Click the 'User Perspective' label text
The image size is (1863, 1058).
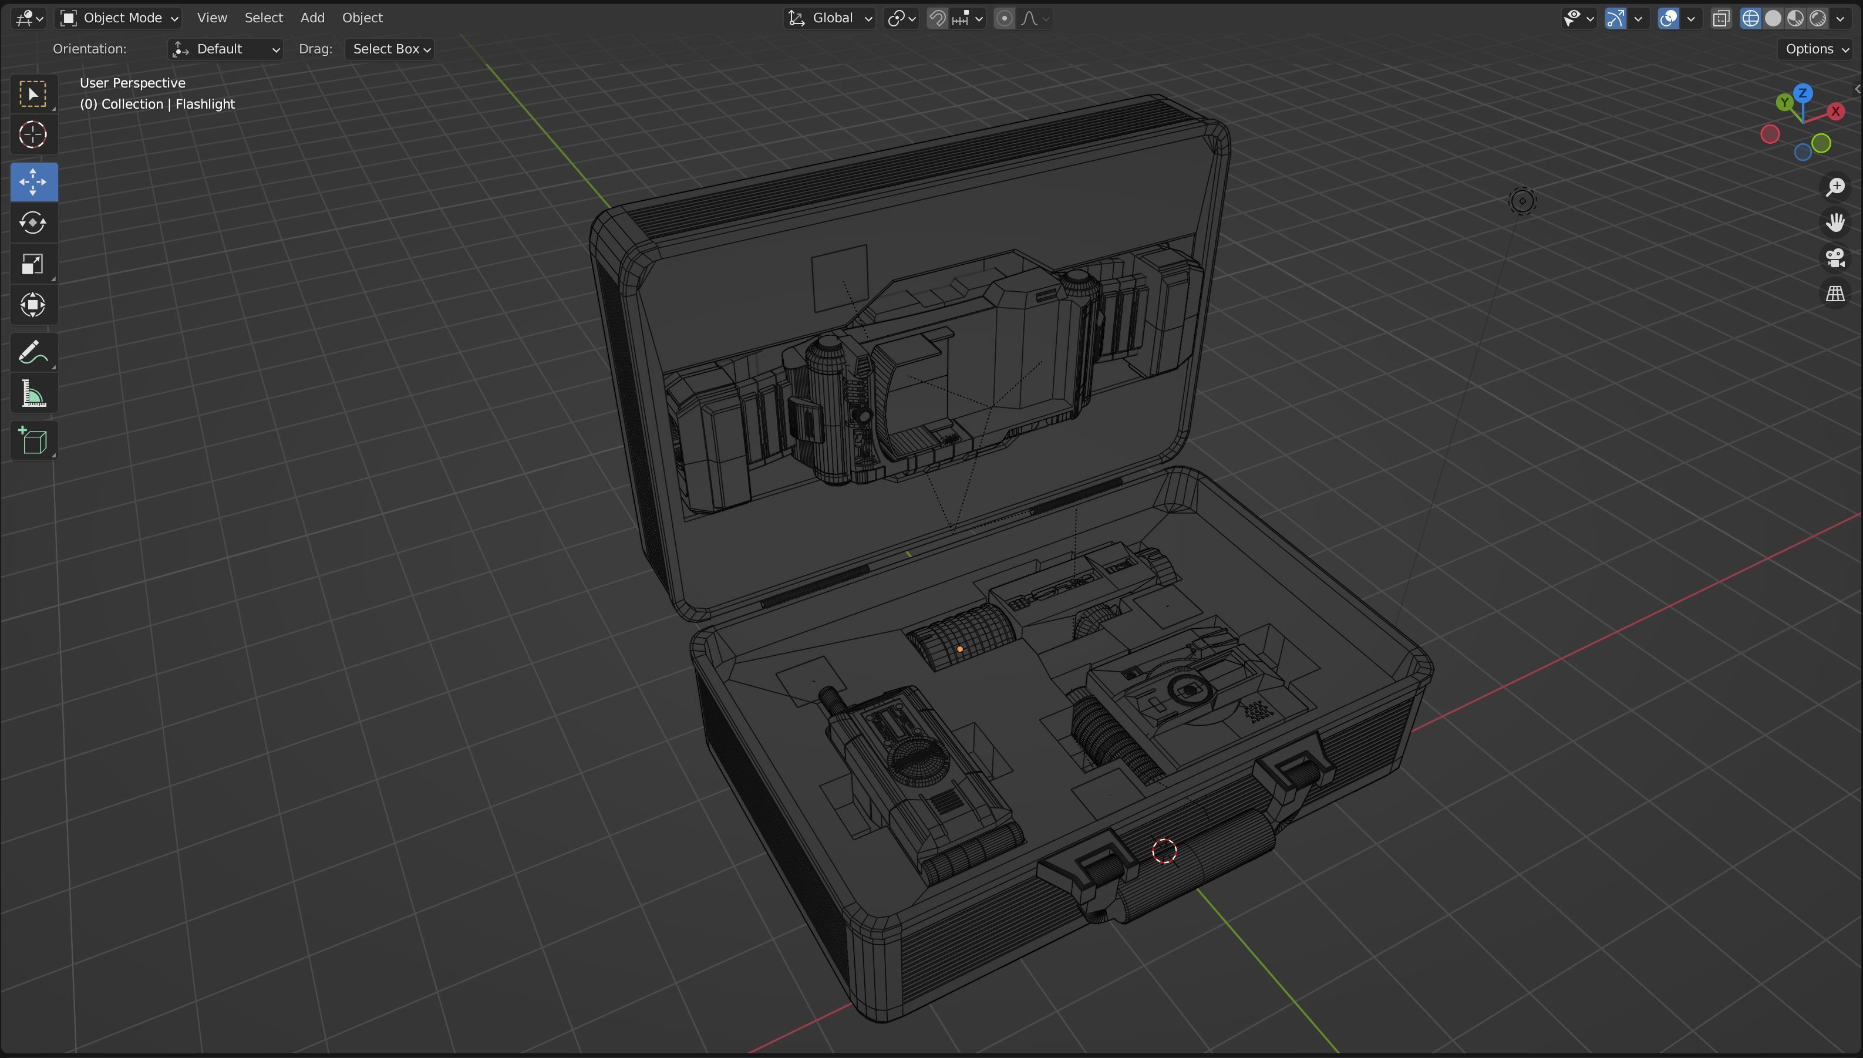132,83
